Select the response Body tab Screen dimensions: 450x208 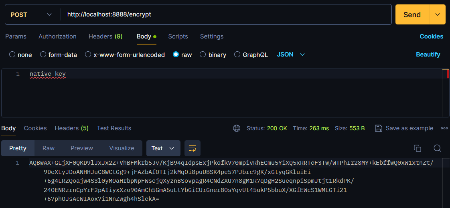tap(8, 128)
